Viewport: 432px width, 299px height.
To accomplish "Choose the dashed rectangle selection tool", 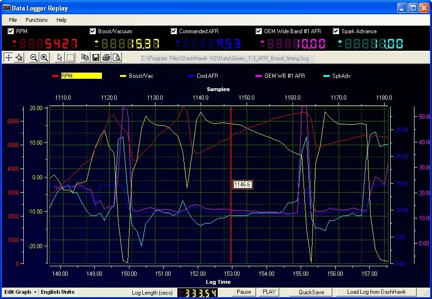I will click(x=70, y=57).
